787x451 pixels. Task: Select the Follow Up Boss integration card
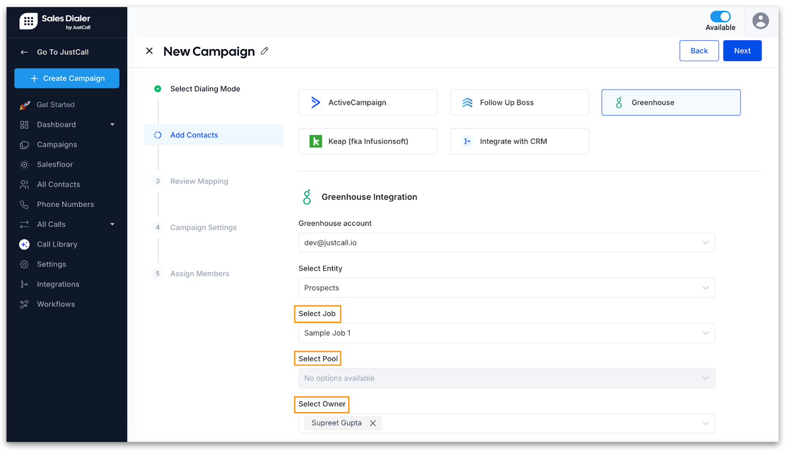pyautogui.click(x=519, y=103)
